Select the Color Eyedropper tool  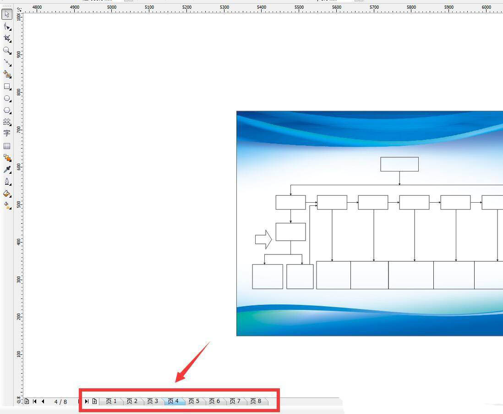pos(7,170)
